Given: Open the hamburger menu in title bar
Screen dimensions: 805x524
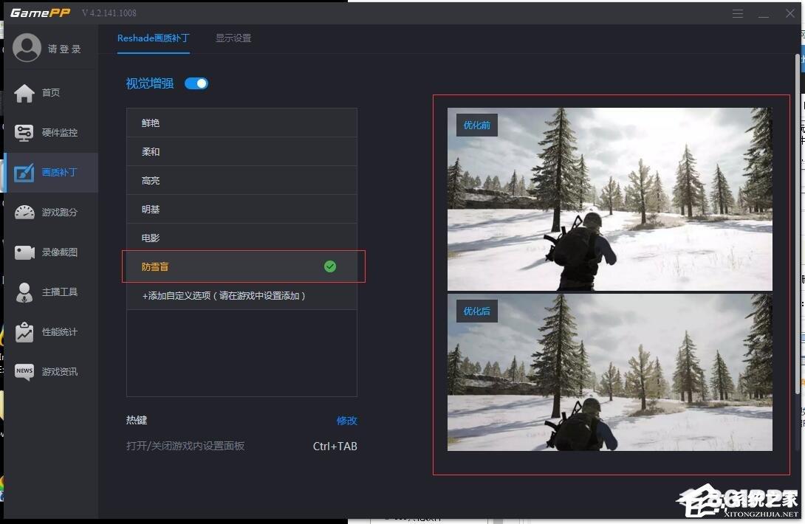Looking at the screenshot, I should pyautogui.click(x=738, y=13).
